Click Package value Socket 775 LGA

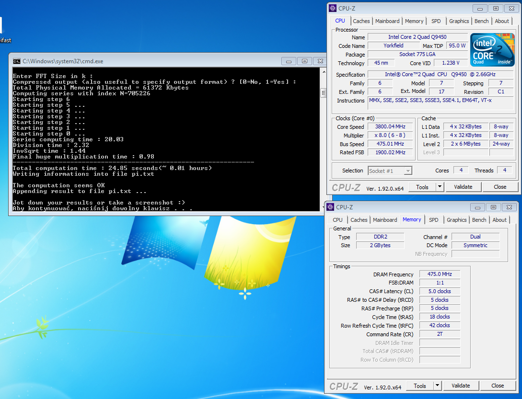pos(418,54)
